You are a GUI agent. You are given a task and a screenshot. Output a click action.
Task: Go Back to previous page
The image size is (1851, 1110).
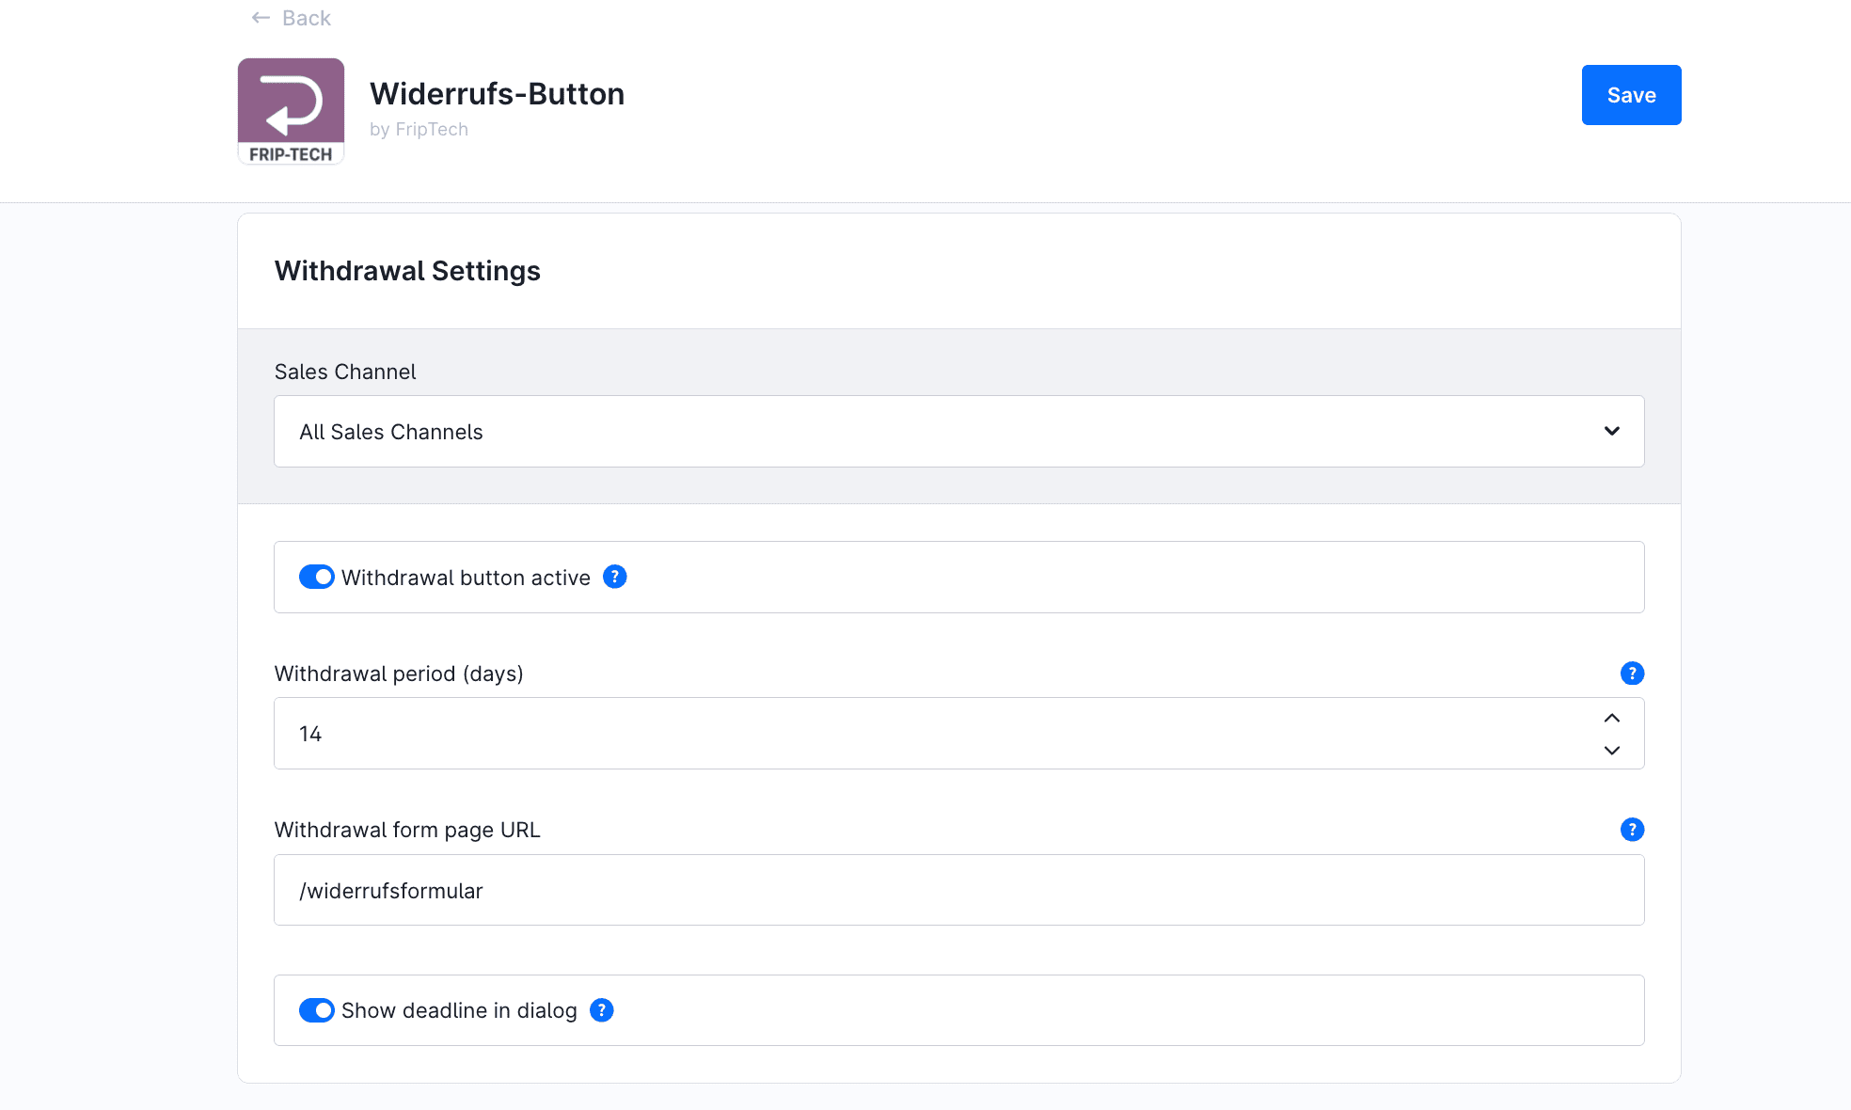click(x=306, y=18)
